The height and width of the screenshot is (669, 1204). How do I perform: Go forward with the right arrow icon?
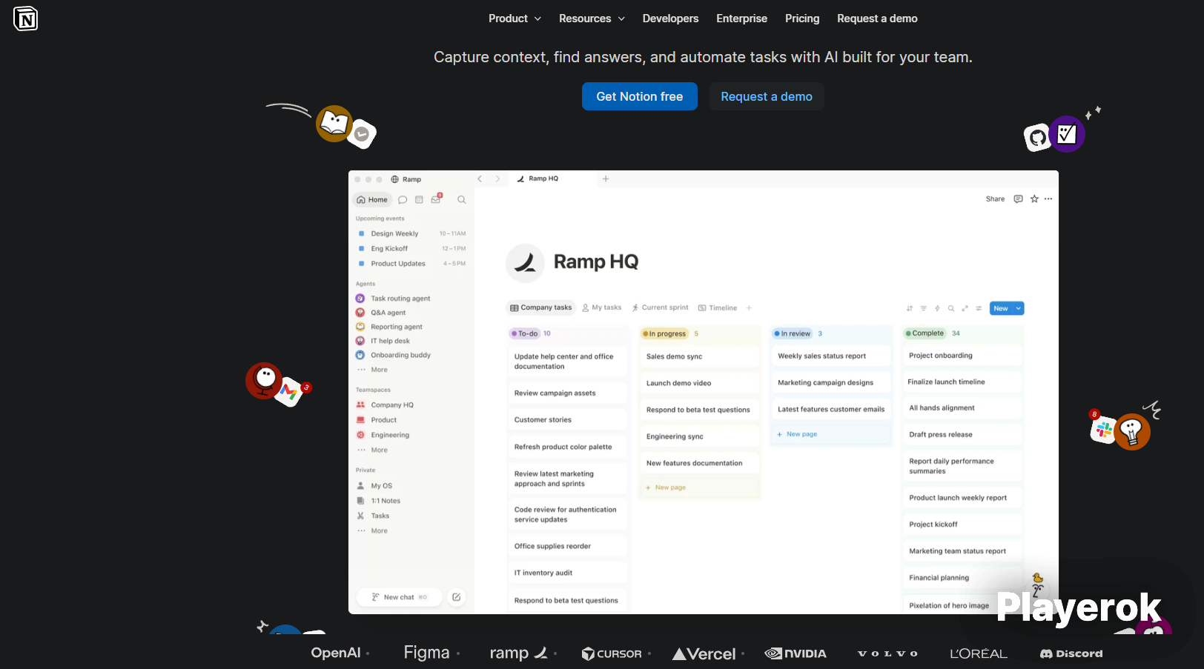click(x=497, y=179)
